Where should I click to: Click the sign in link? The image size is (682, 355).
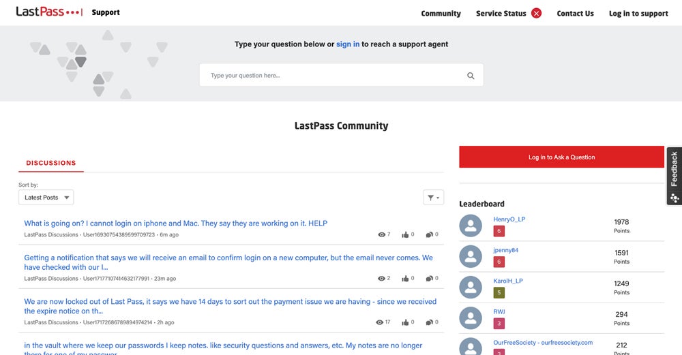point(348,44)
